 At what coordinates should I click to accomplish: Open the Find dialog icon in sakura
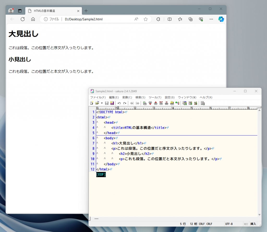145,103
